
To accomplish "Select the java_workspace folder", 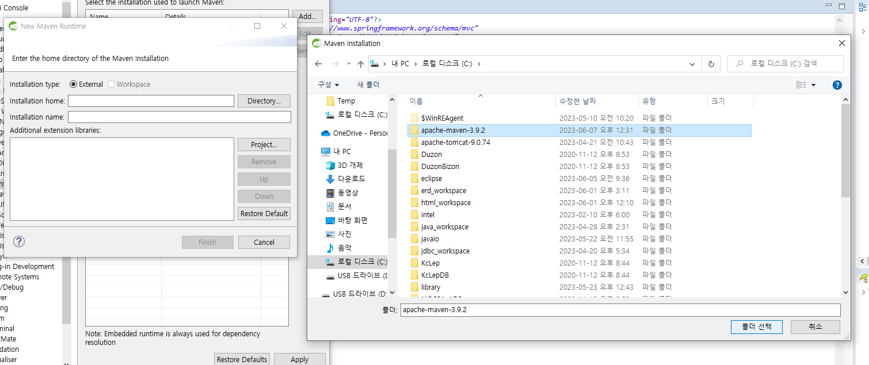I will pos(444,226).
